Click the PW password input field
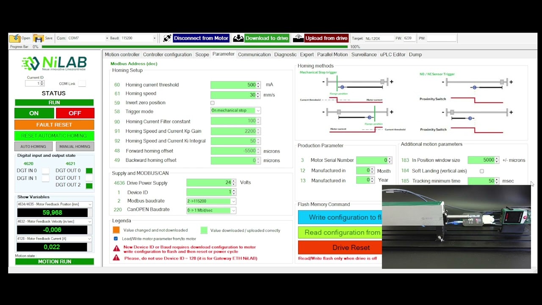 441,38
